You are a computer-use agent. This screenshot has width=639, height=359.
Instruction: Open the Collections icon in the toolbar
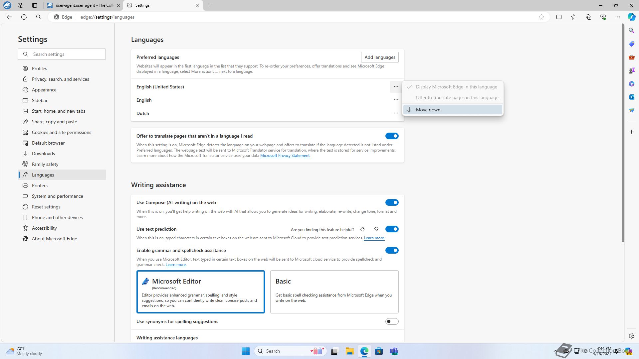(588, 17)
